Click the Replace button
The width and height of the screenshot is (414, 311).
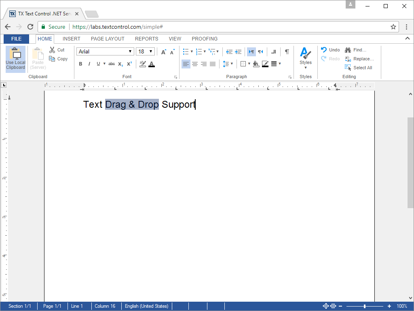tap(359, 59)
